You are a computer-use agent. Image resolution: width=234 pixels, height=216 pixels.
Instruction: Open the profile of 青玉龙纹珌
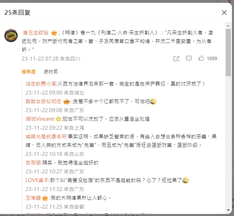click(36, 32)
